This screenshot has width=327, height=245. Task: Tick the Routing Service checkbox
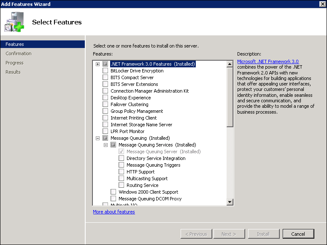[x=122, y=185]
